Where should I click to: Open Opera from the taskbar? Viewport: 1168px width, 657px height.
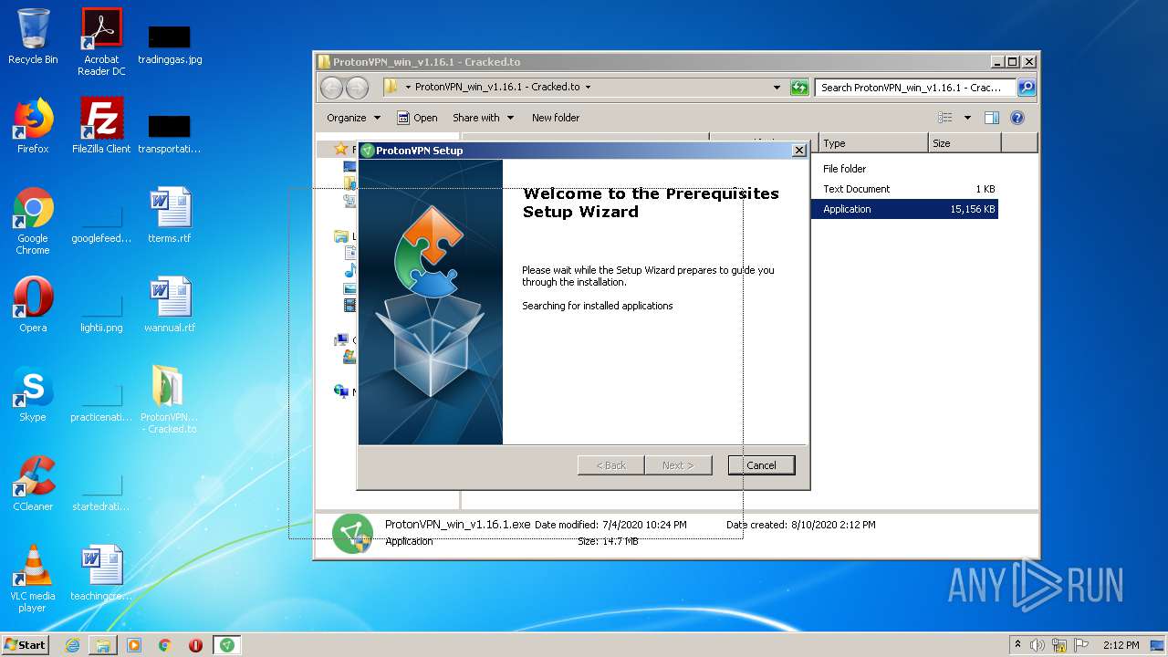[x=195, y=645]
